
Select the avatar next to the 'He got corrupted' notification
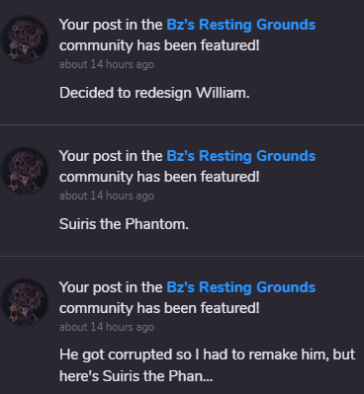pos(25,302)
